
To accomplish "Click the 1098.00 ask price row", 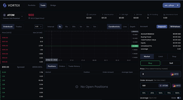I will pos(22,38).
